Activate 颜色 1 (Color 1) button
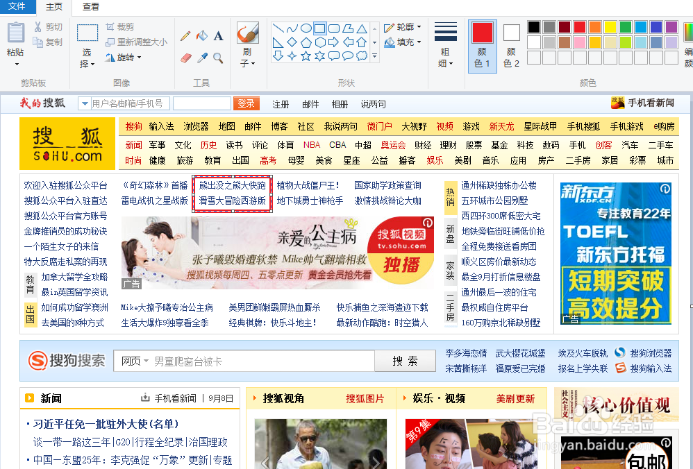 [482, 46]
